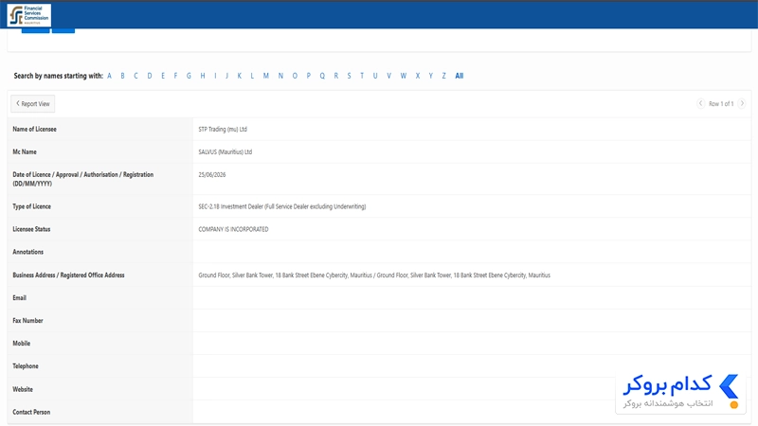Filter names starting with R
The width and height of the screenshot is (758, 426).
(336, 76)
